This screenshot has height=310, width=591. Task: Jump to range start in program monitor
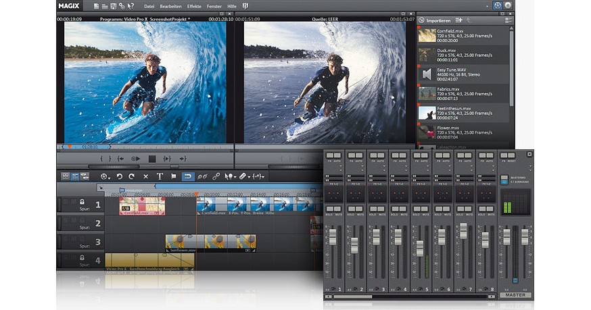(x=120, y=159)
